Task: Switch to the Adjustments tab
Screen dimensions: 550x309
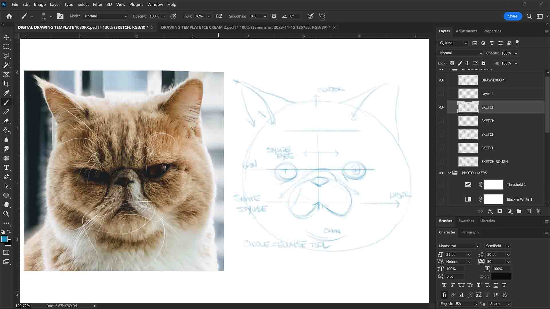Action: (x=466, y=31)
